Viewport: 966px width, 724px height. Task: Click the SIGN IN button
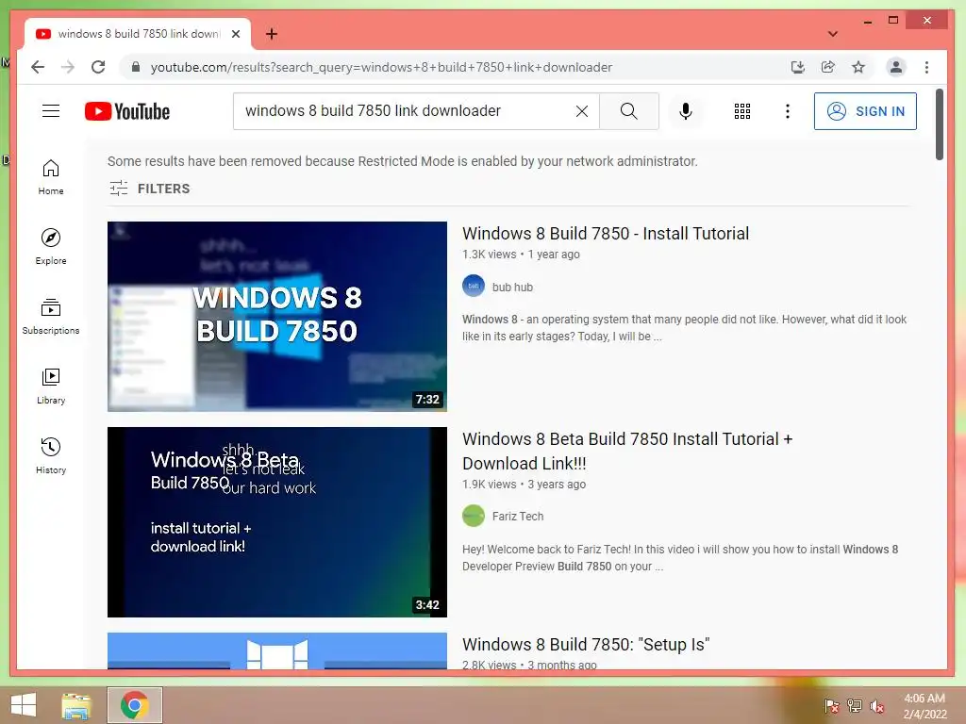point(865,111)
